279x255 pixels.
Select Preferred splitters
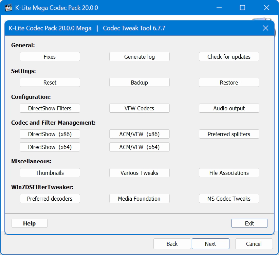(229, 134)
